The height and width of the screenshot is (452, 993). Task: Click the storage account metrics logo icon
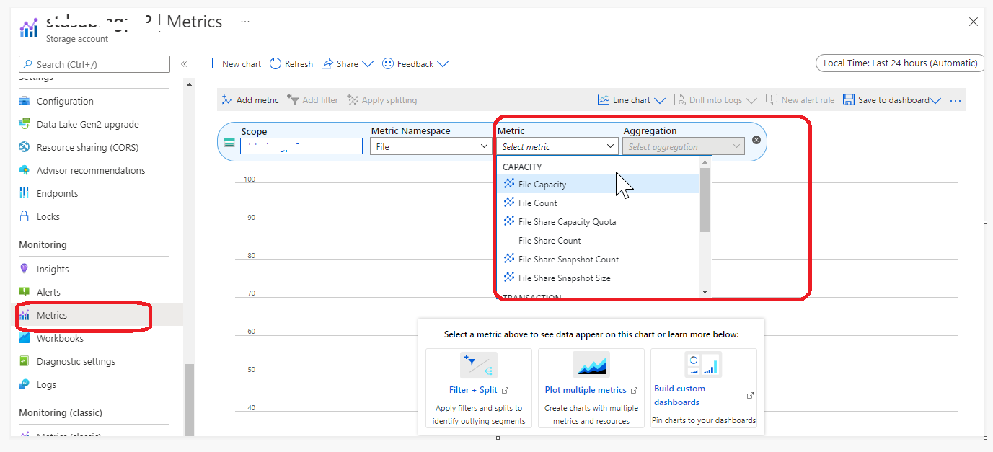[x=29, y=28]
